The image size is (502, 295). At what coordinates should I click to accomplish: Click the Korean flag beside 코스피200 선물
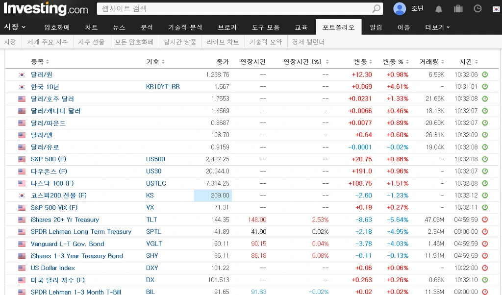click(x=22, y=196)
